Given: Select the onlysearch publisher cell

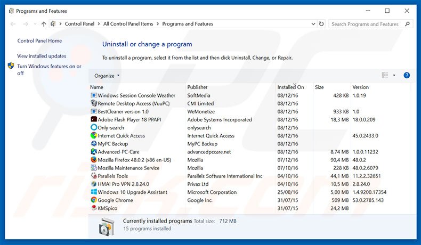Looking at the screenshot, I should tap(199, 128).
